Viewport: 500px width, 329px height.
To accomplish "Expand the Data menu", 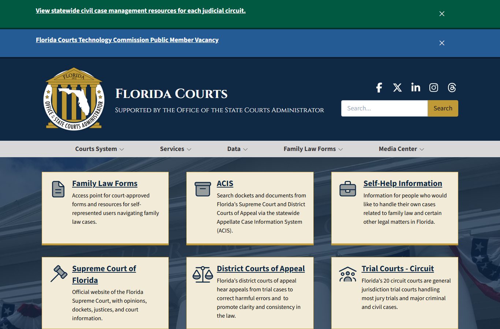I will click(x=238, y=149).
